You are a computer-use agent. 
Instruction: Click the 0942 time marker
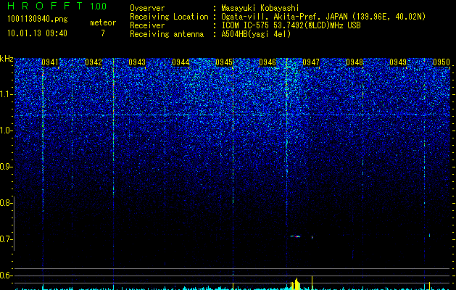tap(94, 62)
